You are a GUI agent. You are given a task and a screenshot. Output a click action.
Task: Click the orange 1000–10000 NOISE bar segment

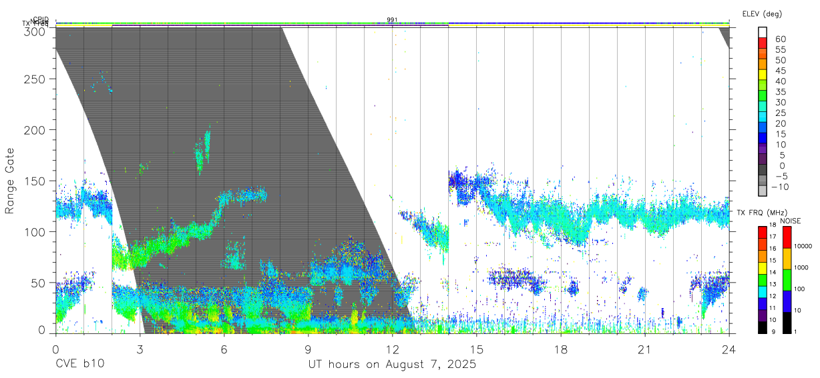(786, 259)
